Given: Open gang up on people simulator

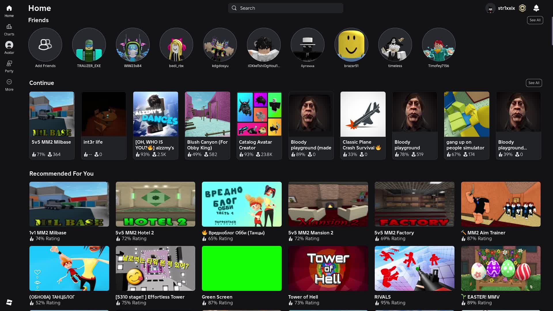Looking at the screenshot, I should click(x=467, y=125).
